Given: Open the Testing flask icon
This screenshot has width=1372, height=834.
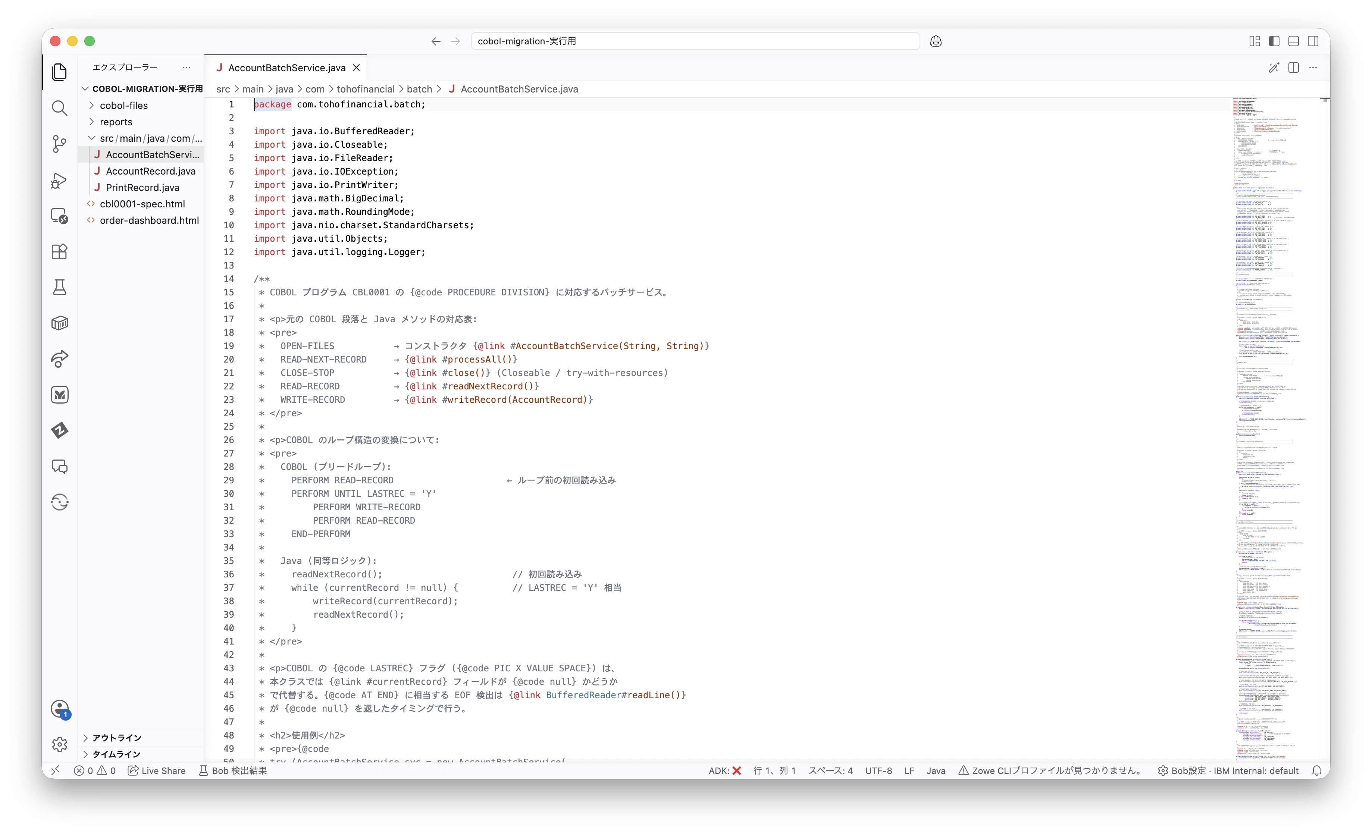Looking at the screenshot, I should pos(60,287).
